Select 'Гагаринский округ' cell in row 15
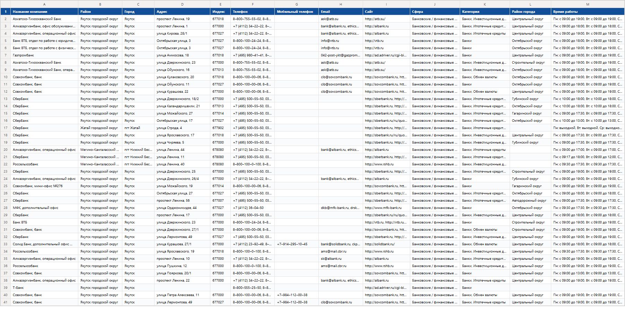The height and width of the screenshot is (312, 625). pyautogui.click(x=530, y=113)
